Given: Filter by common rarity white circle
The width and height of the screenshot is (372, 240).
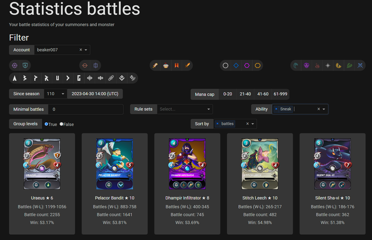Looking at the screenshot, I should (x=225, y=66).
